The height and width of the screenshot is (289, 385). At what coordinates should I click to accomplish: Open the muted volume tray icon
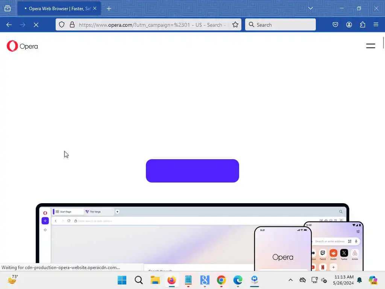coord(324,280)
